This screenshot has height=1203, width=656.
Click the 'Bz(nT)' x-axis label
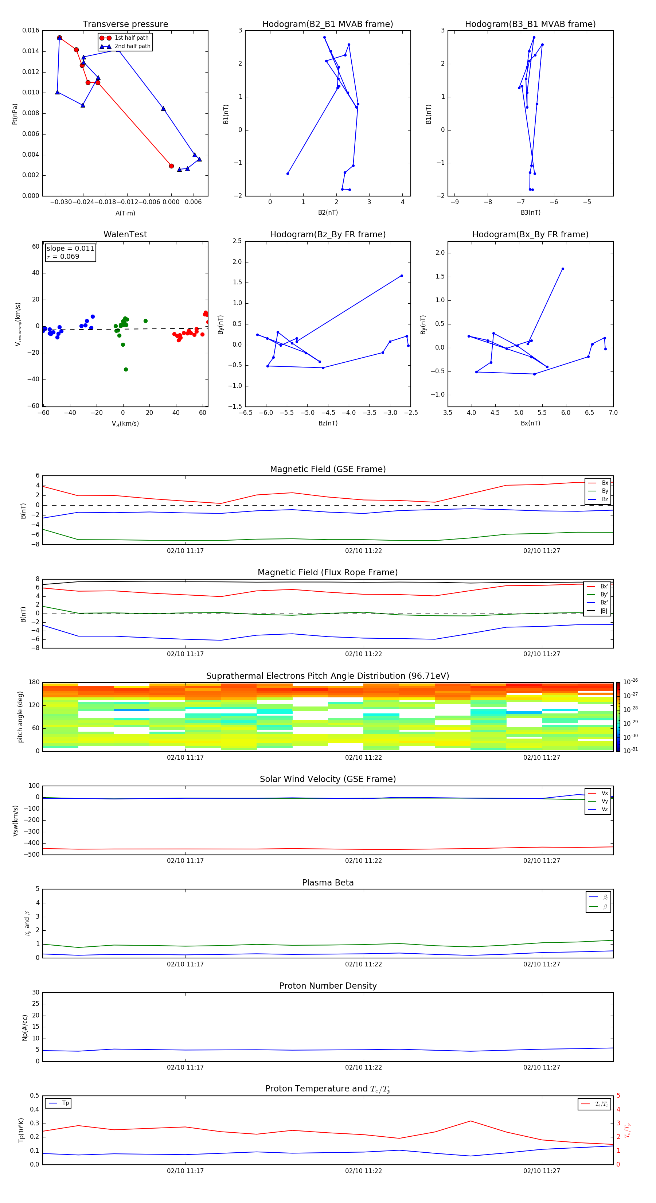(x=328, y=423)
